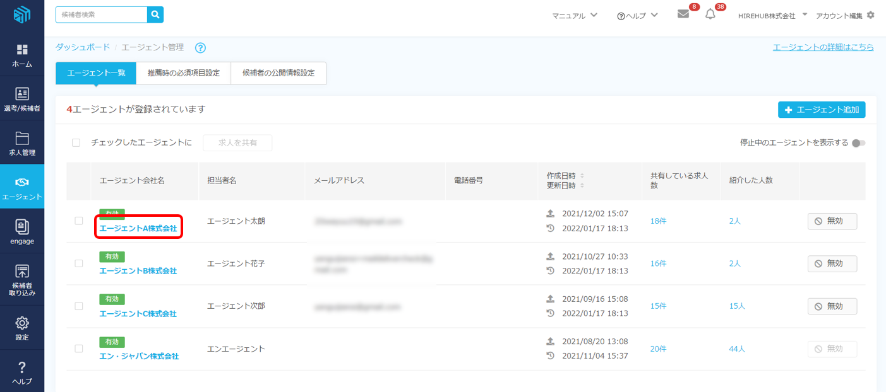Open the エージェントB株式会社 link

(138, 271)
